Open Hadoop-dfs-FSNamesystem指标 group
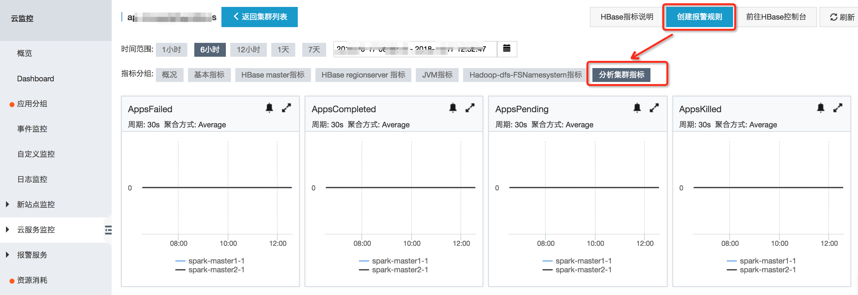Screen dimensions: 858x295 [x=525, y=75]
